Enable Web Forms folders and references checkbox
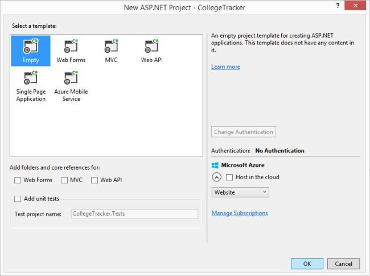The height and width of the screenshot is (276, 370). point(18,180)
